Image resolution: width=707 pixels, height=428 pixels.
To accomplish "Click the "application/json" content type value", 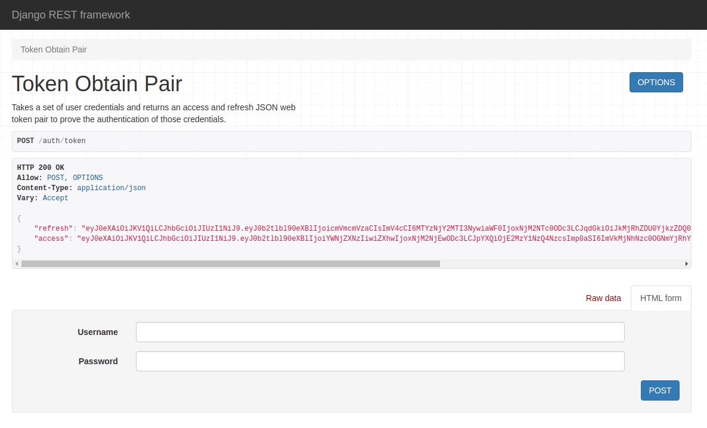I will point(111,188).
